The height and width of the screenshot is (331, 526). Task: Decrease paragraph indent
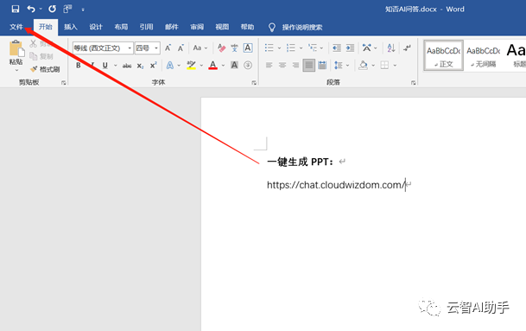coord(337,48)
